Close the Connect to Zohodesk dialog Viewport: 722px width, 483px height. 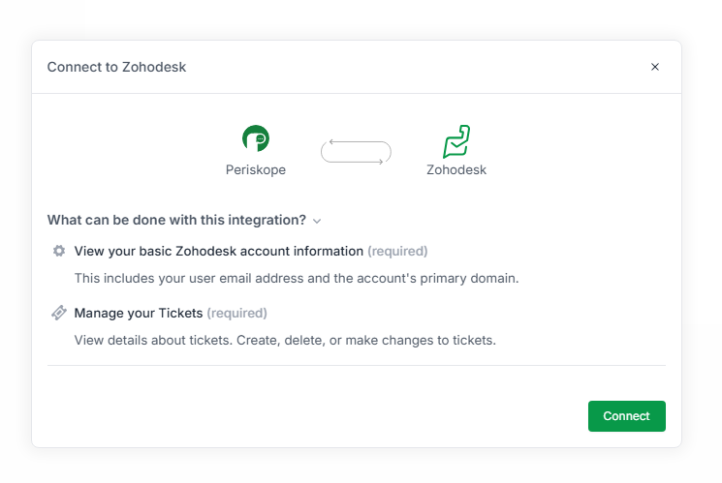pos(655,67)
